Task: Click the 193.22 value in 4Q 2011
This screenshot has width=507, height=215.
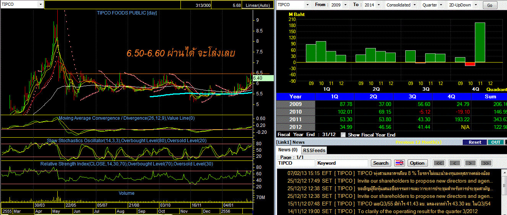Action: tap(462, 119)
